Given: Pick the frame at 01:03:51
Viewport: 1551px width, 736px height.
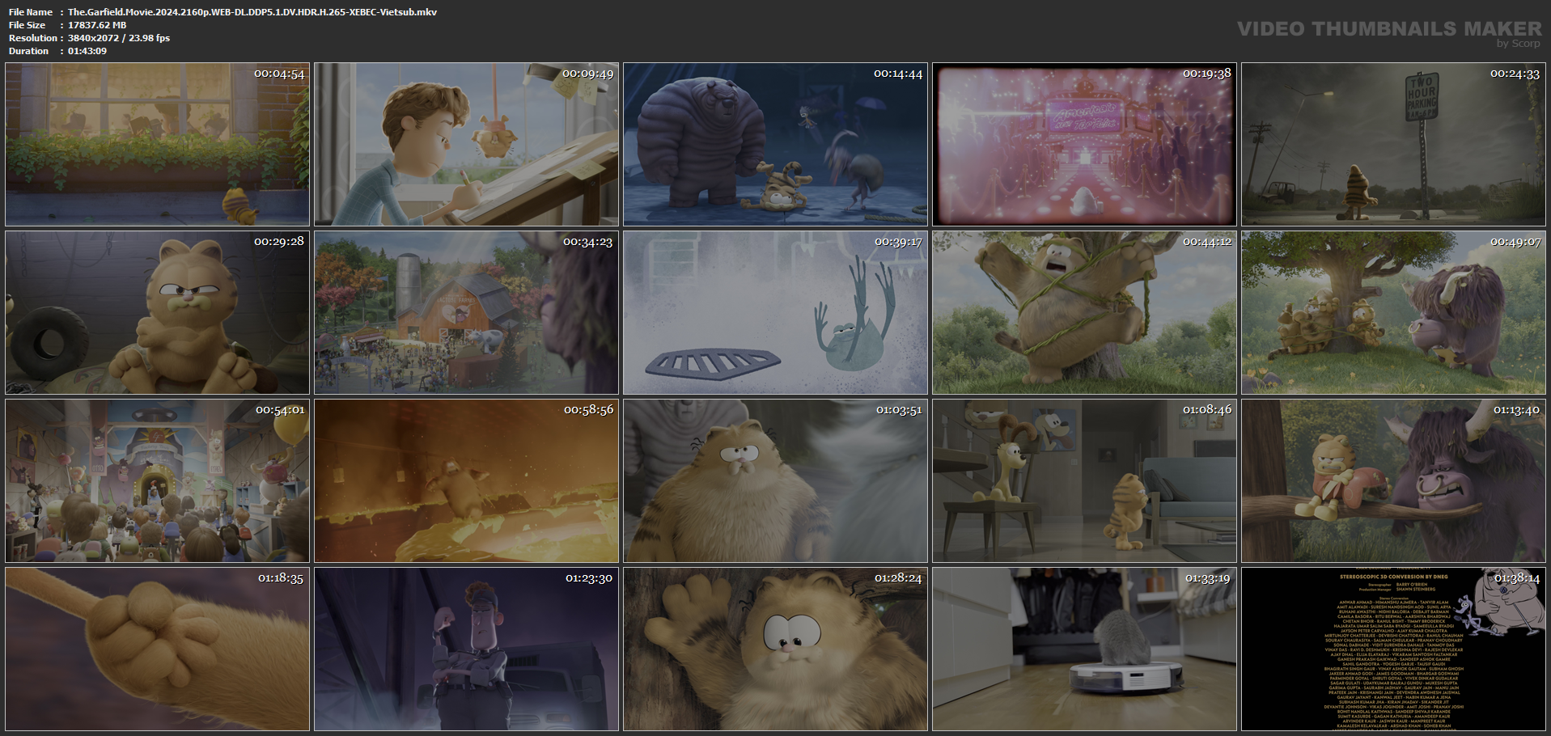Looking at the screenshot, I should (775, 480).
